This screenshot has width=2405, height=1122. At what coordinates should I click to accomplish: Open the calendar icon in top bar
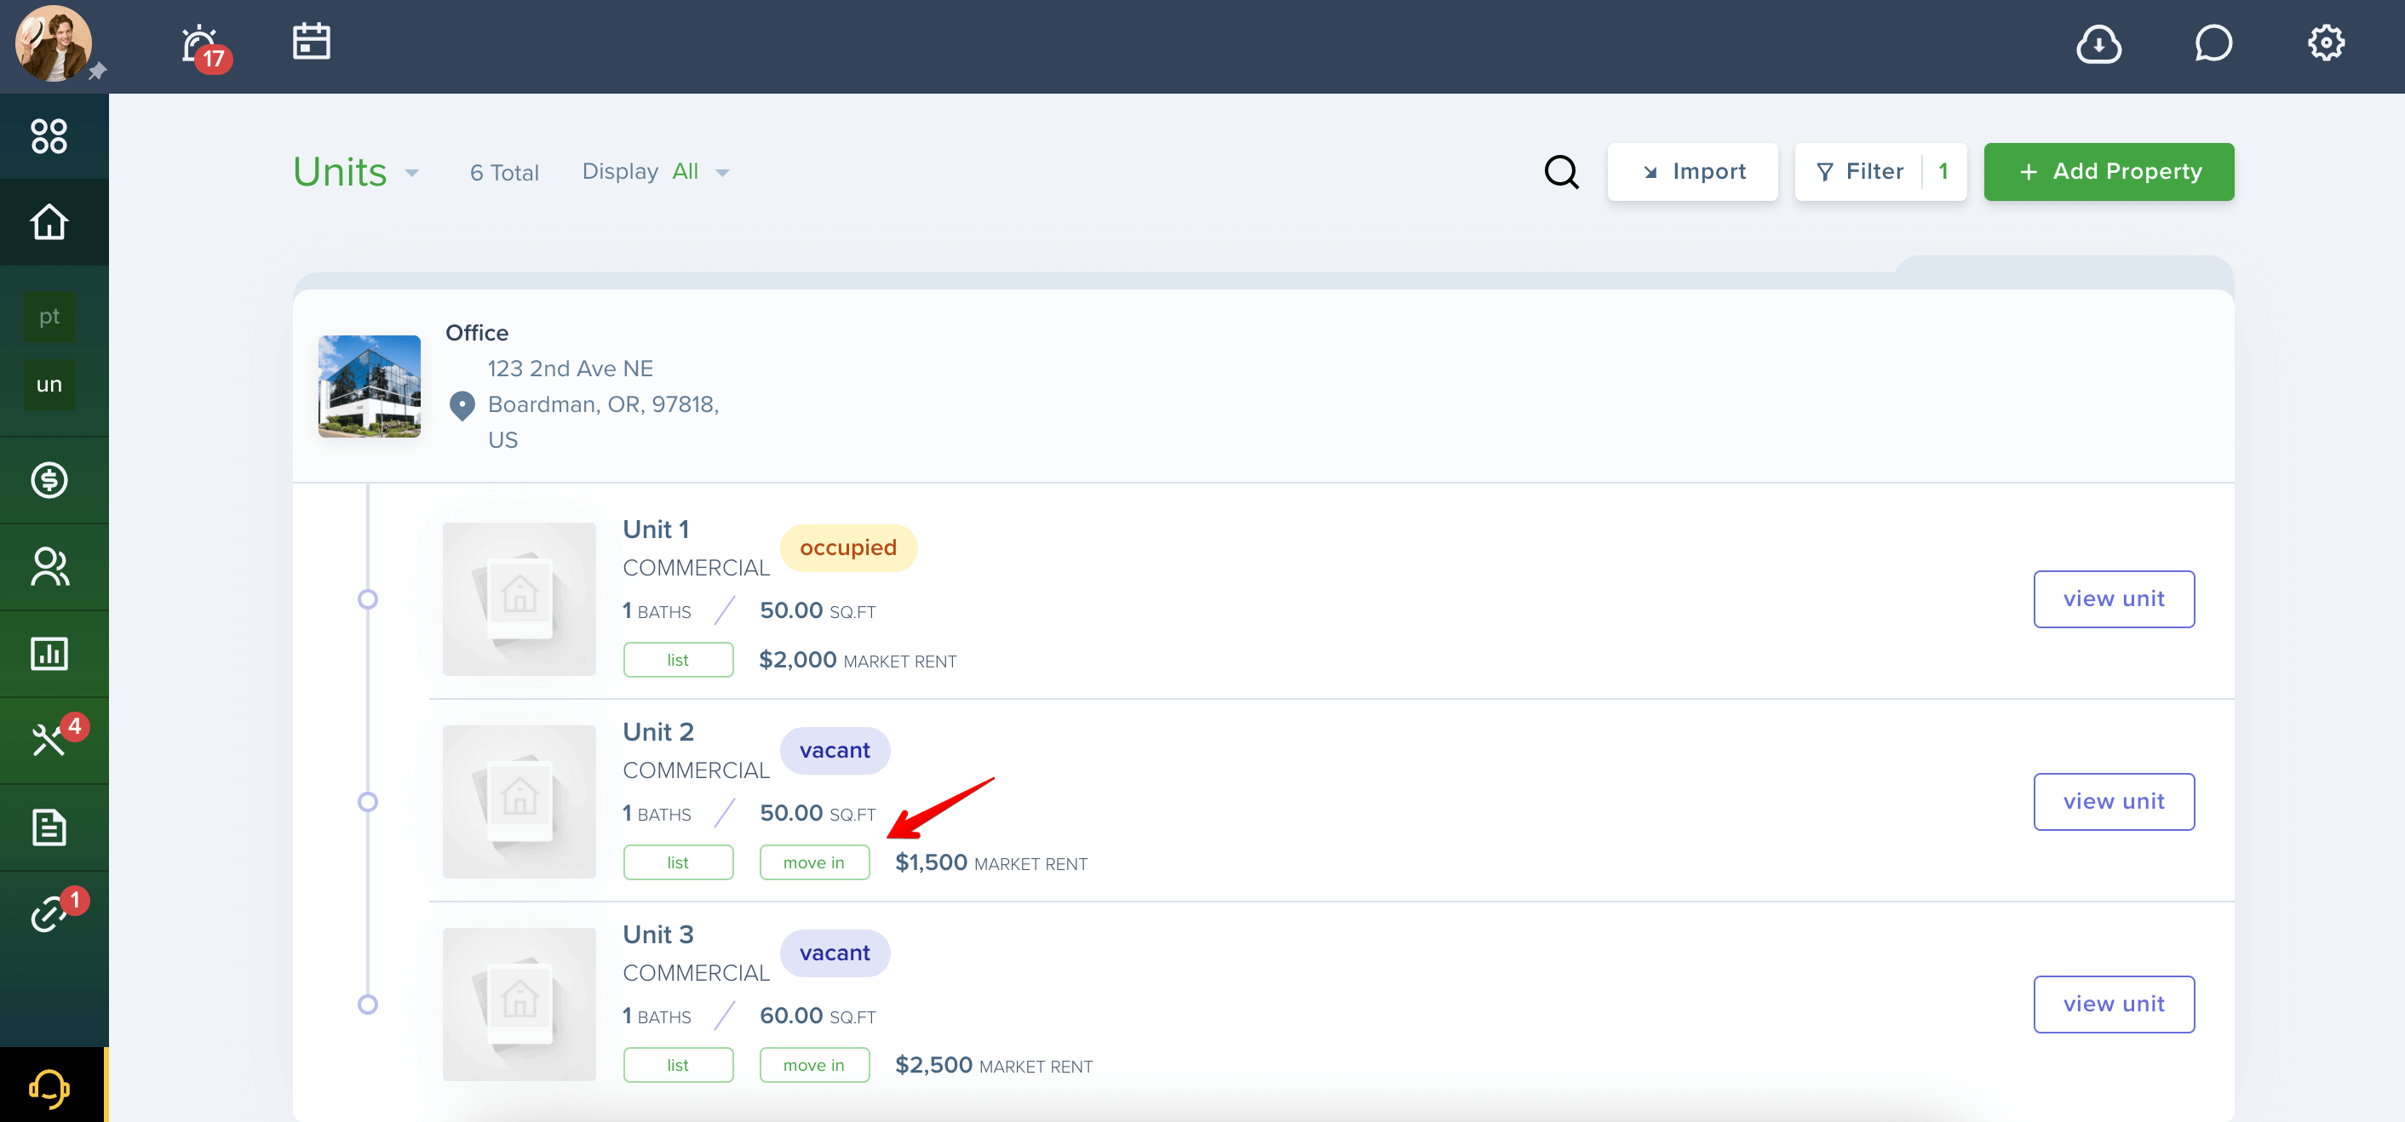pos(311,41)
